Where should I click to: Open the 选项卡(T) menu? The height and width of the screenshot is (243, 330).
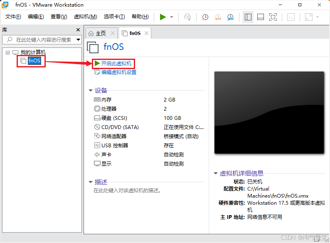tap(114, 17)
